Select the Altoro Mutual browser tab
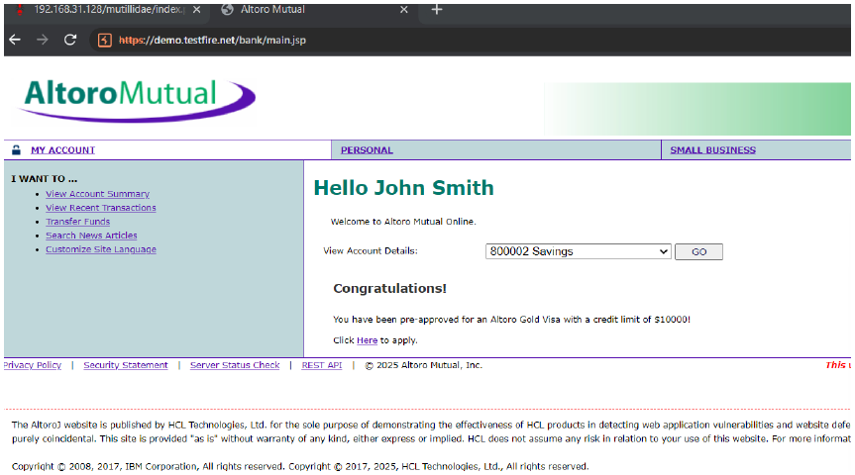Viewport: 855px width, 475px height. tap(314, 10)
